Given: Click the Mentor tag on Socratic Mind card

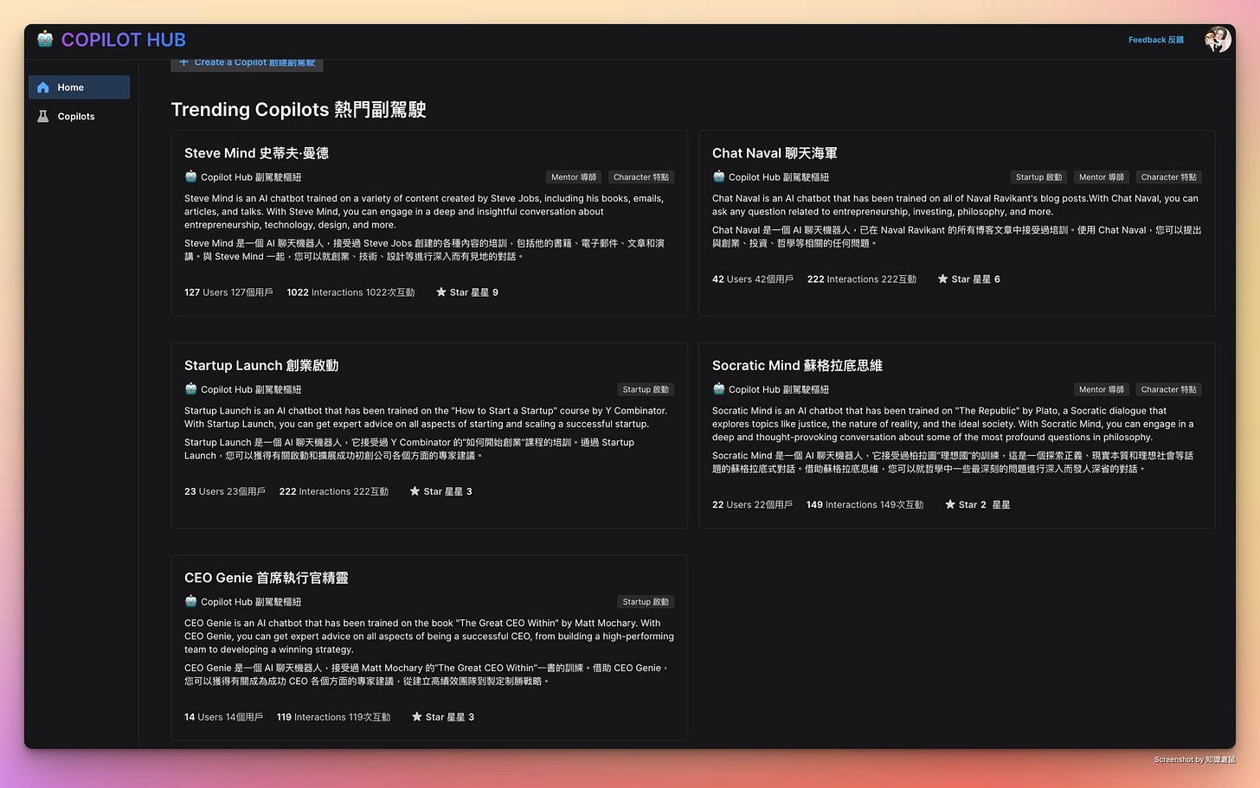Looking at the screenshot, I should (1102, 390).
